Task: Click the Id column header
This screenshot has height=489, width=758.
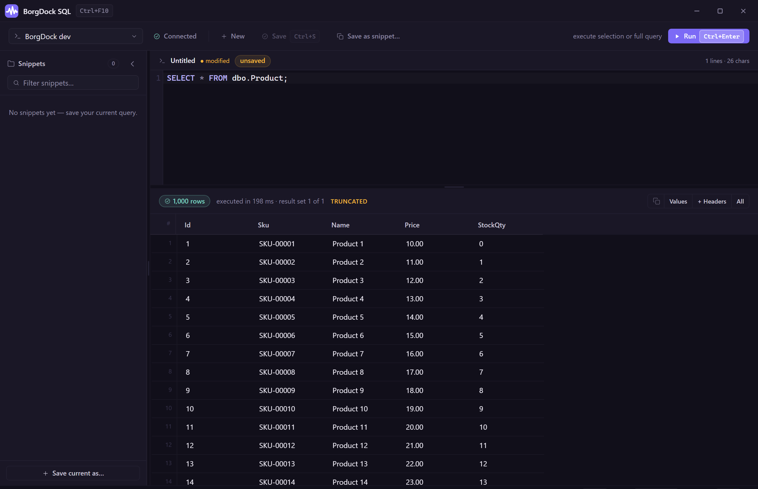Action: (x=188, y=225)
